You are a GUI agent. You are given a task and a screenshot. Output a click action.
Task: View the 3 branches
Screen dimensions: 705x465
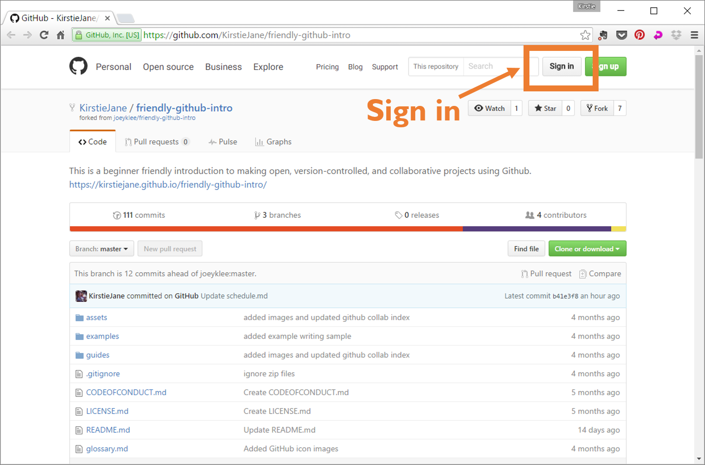[x=278, y=215]
